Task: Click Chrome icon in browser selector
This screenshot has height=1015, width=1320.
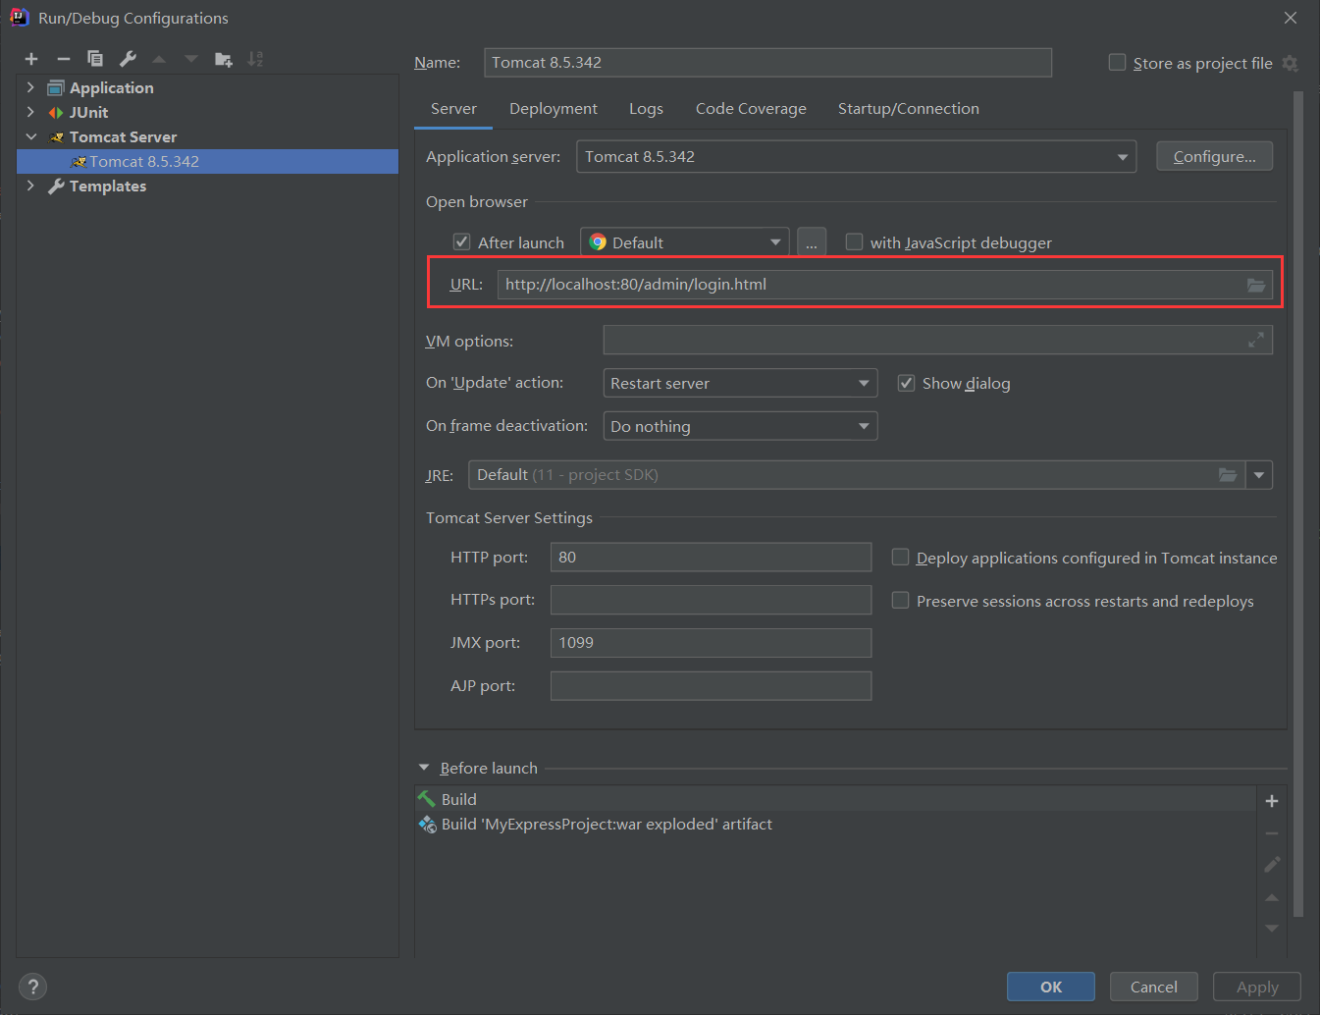Action: [598, 242]
